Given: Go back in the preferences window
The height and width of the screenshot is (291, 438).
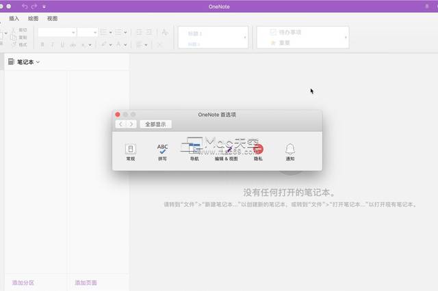Looking at the screenshot, I should pos(120,124).
